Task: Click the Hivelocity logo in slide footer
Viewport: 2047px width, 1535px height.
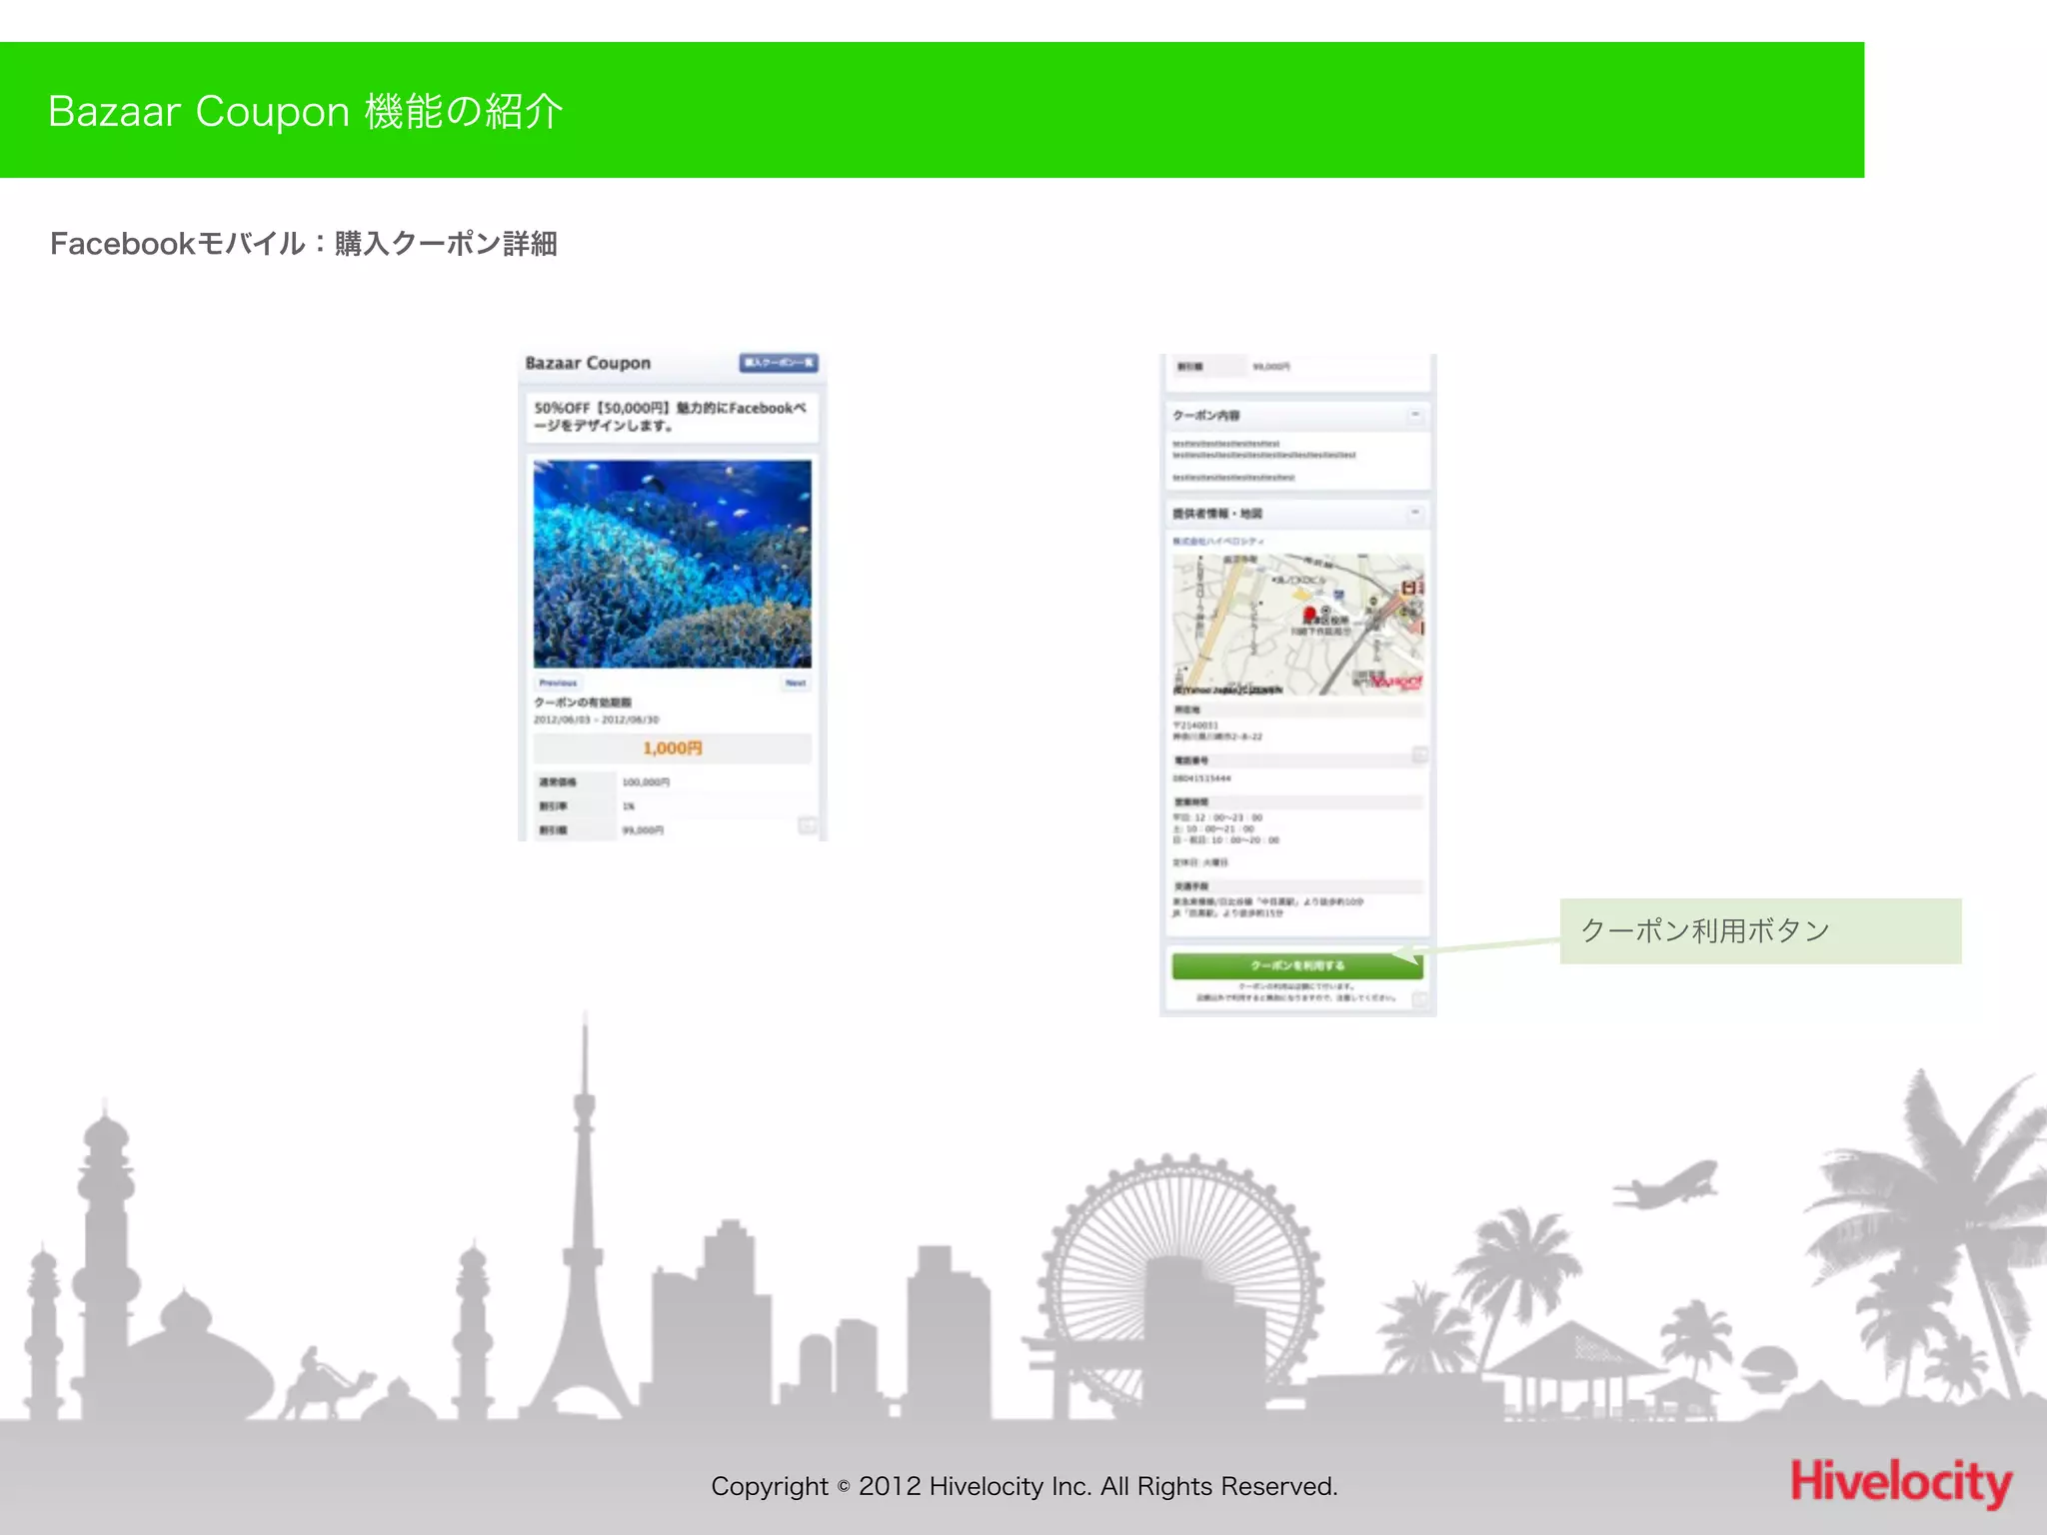Action: tap(1901, 1482)
